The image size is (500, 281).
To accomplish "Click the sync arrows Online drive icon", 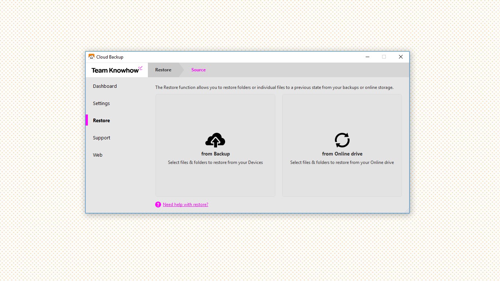I will pos(342,140).
